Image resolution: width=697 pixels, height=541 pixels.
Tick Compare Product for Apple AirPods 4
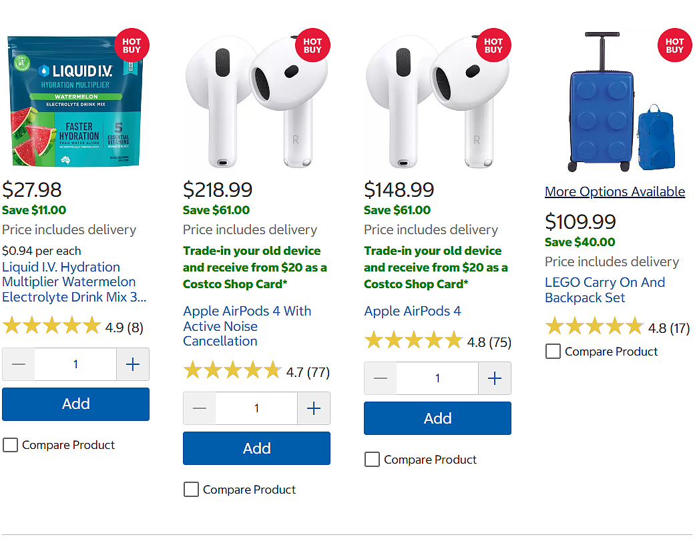(x=372, y=459)
